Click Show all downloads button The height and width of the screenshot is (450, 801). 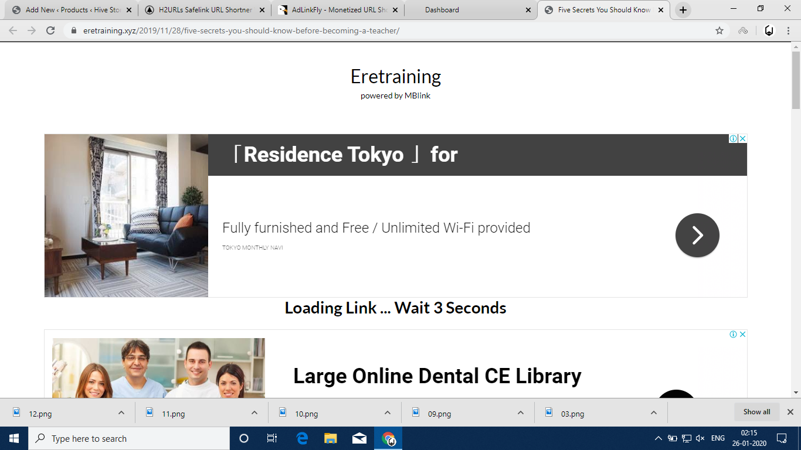tap(756, 412)
